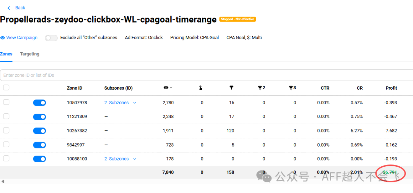
Task: Sort table by CTR column header
Action: coord(325,88)
